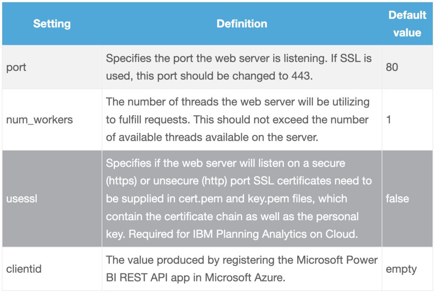This screenshot has width=435, height=293.
Task: Select the num_workers setting name cell
Action: [40, 119]
